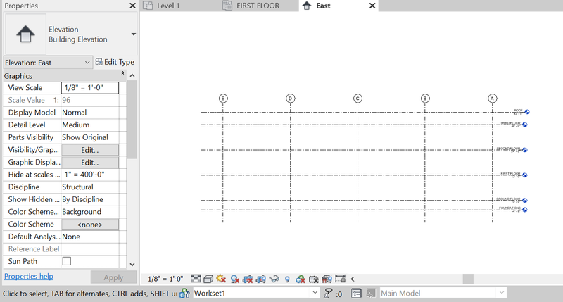The image size is (563, 302).
Task: Close the Properties panel
Action: [132, 6]
